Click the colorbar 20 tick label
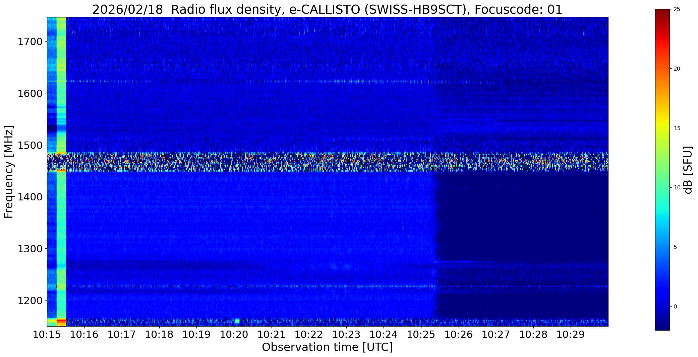698x357 pixels. point(677,69)
